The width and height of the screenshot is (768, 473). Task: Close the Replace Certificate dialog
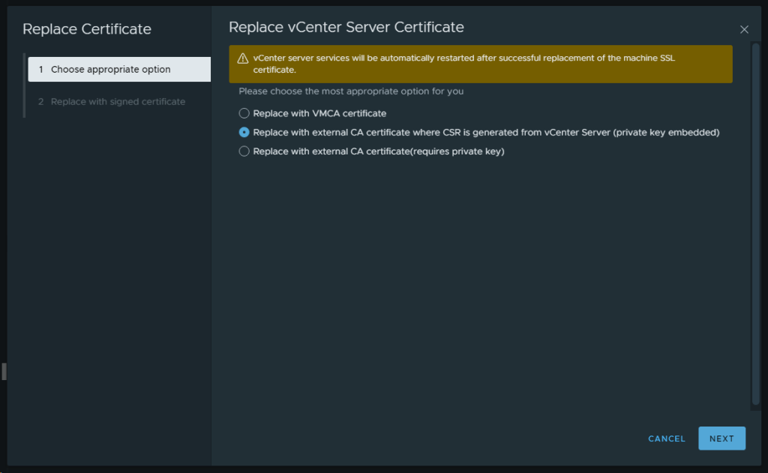(744, 29)
